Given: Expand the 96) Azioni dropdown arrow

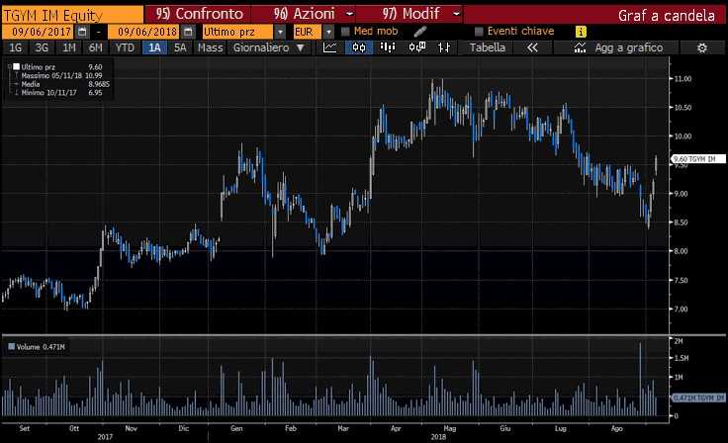Looking at the screenshot, I should click(349, 14).
